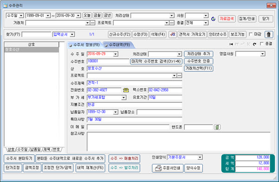Click the 자료검색 button
Image resolution: width=279 pixels, height=182 pixels.
[x=227, y=19]
